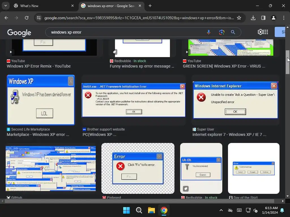The height and width of the screenshot is (217, 290).
Task: Click the Chrome taskbar icon
Action: point(164,210)
